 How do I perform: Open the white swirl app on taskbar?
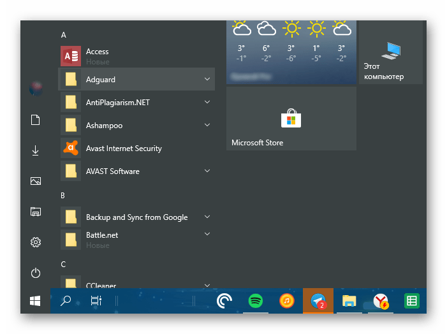pos(224,301)
